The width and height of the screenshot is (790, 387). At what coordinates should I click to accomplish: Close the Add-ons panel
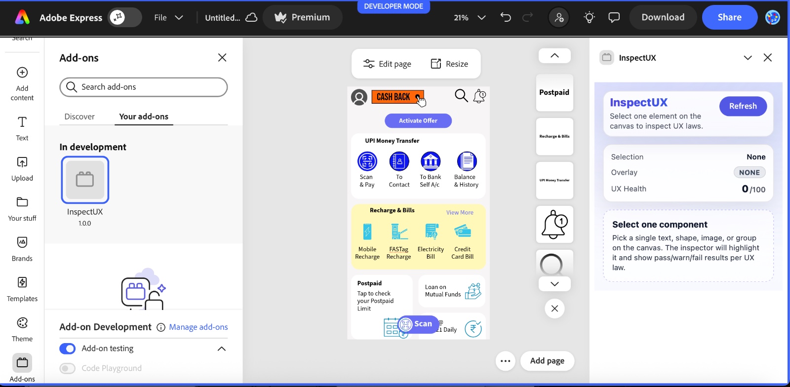pos(222,58)
